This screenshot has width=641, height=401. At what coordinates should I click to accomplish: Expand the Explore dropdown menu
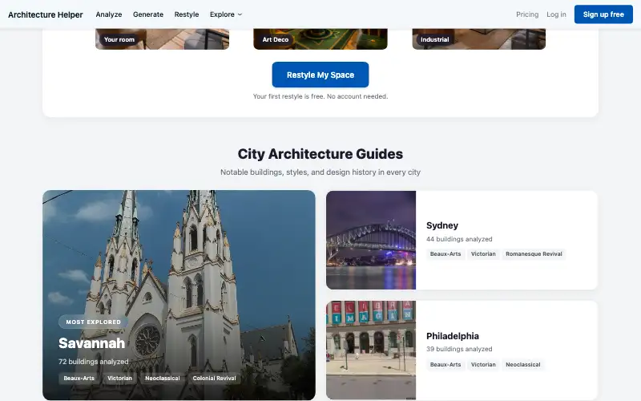(x=226, y=14)
